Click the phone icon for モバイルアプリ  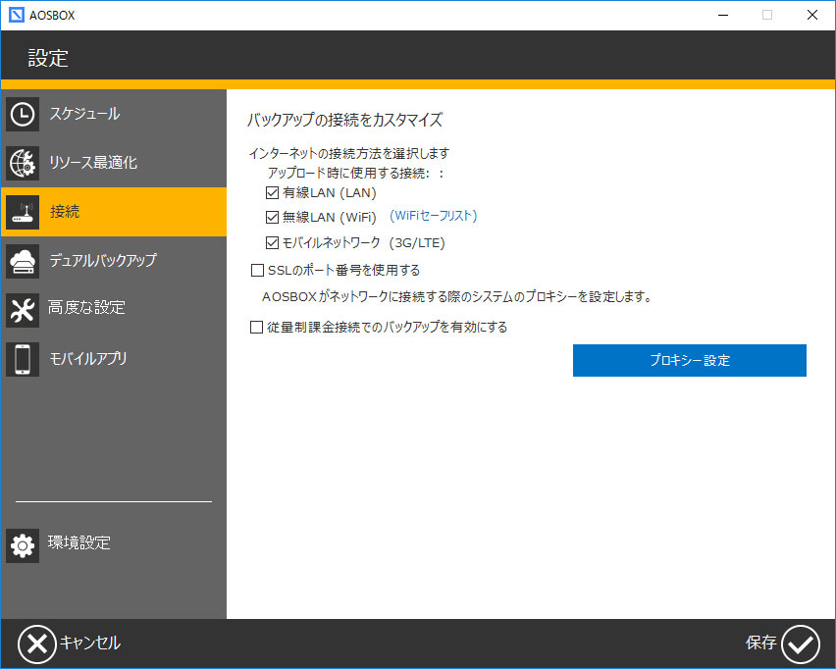(23, 359)
